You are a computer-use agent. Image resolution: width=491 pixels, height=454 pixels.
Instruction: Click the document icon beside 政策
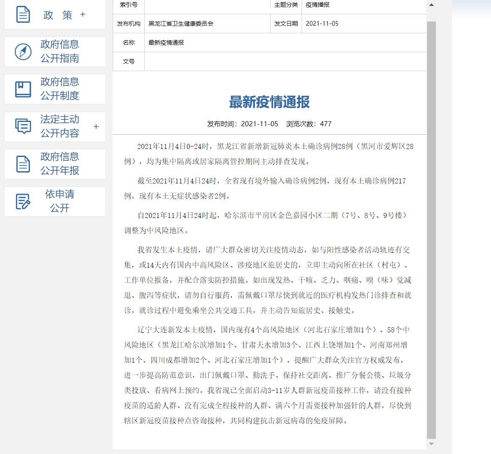[x=23, y=15]
